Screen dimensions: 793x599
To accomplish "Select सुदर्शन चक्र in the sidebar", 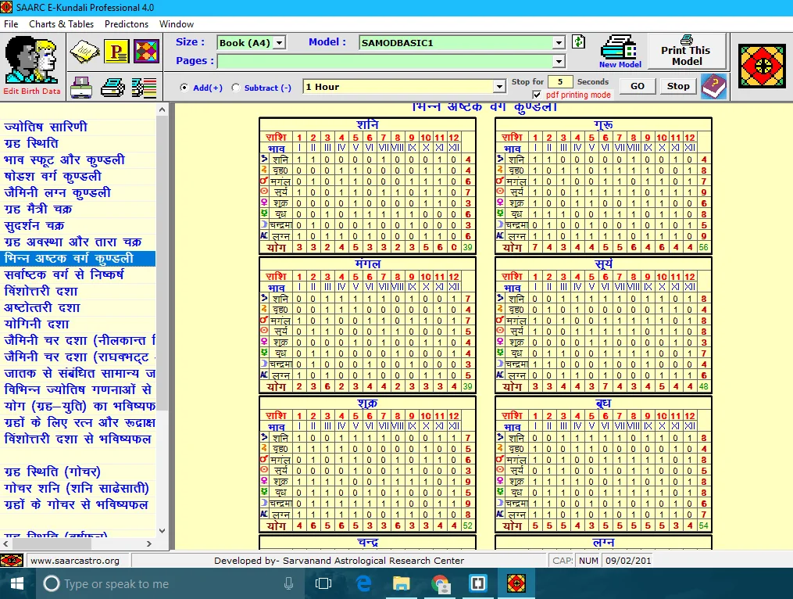I will [x=34, y=225].
